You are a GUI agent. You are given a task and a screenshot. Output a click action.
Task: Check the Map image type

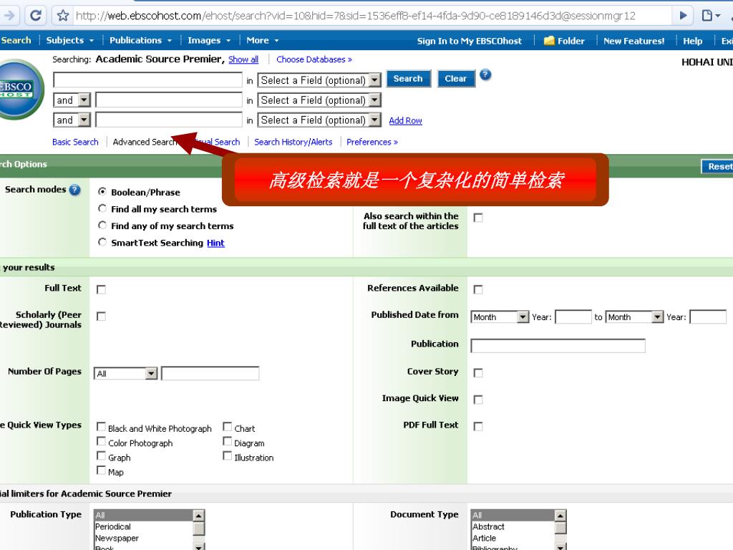(101, 470)
